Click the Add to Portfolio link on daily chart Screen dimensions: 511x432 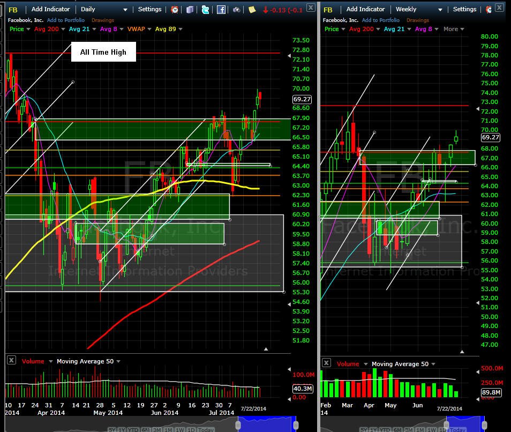pyautogui.click(x=66, y=20)
